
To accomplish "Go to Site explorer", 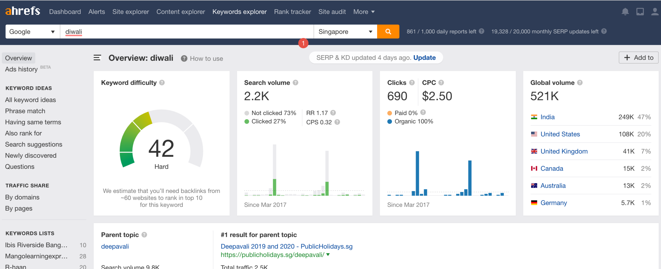I will tap(131, 12).
